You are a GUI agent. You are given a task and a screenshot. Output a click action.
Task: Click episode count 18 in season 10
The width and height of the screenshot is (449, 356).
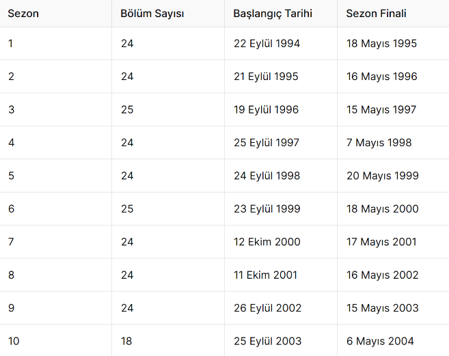(126, 341)
